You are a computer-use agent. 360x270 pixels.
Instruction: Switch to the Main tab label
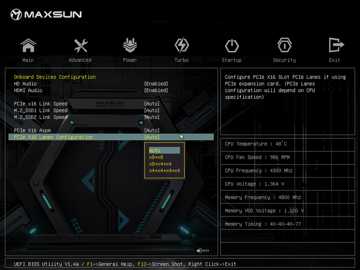coord(28,60)
